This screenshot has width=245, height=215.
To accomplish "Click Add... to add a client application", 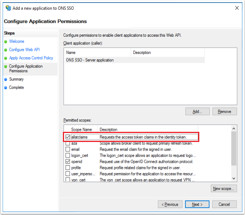I will click(197, 112).
